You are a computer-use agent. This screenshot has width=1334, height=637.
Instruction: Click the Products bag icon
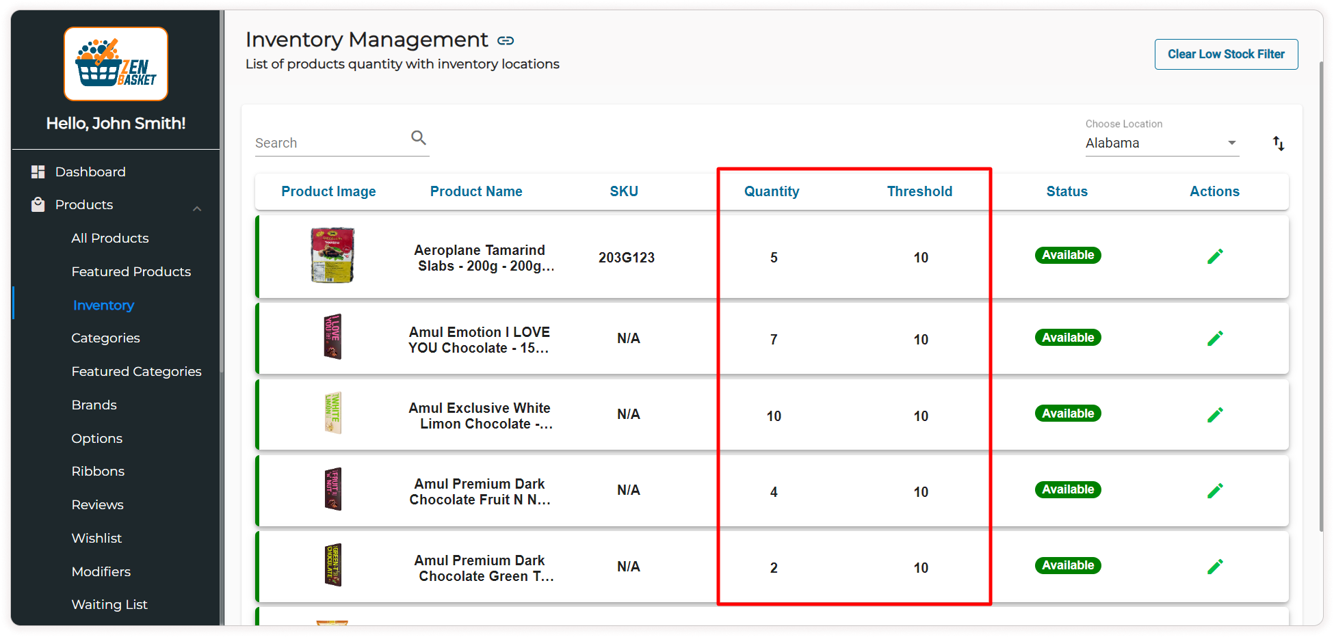coord(38,204)
